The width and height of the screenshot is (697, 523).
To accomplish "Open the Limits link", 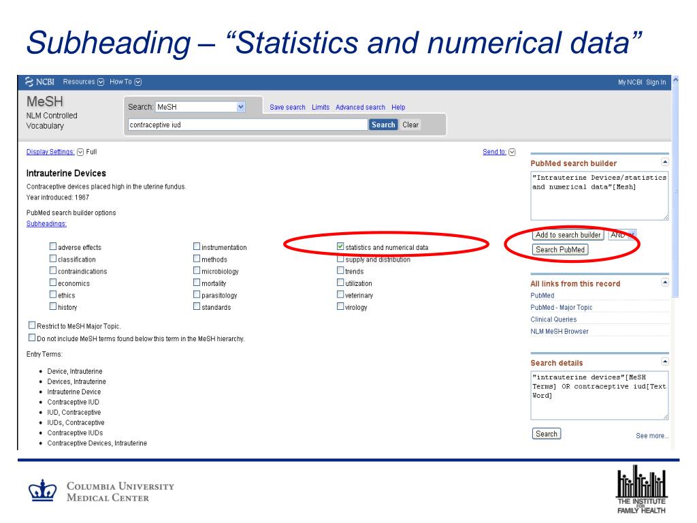I will (321, 107).
